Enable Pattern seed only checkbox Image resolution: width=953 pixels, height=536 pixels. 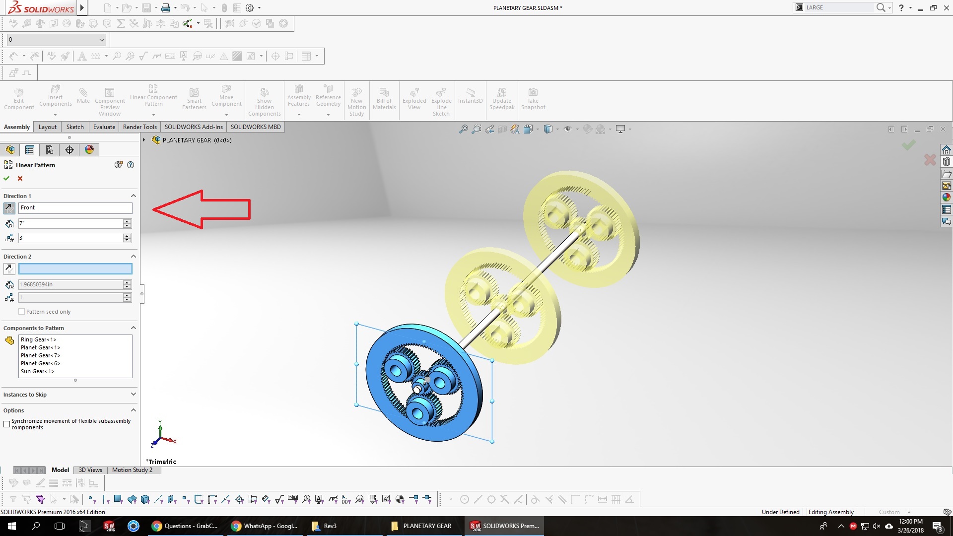pos(21,312)
